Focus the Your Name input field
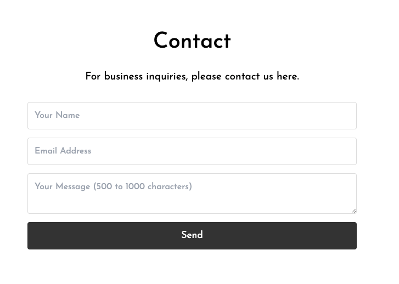This screenshot has height=284, width=399. tap(192, 116)
